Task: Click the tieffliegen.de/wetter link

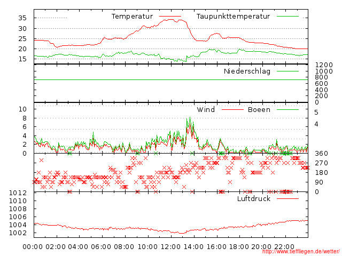Action: coord(301,251)
